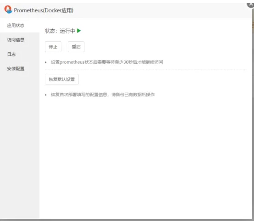Click the bullet before the 恢复首次部署 note
This screenshot has height=221, width=254.
pyautogui.click(x=46, y=95)
